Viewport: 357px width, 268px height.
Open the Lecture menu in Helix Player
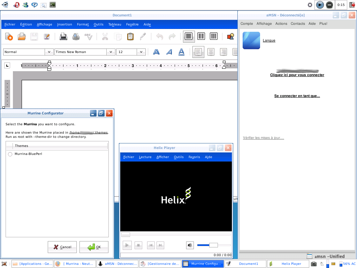(x=145, y=157)
